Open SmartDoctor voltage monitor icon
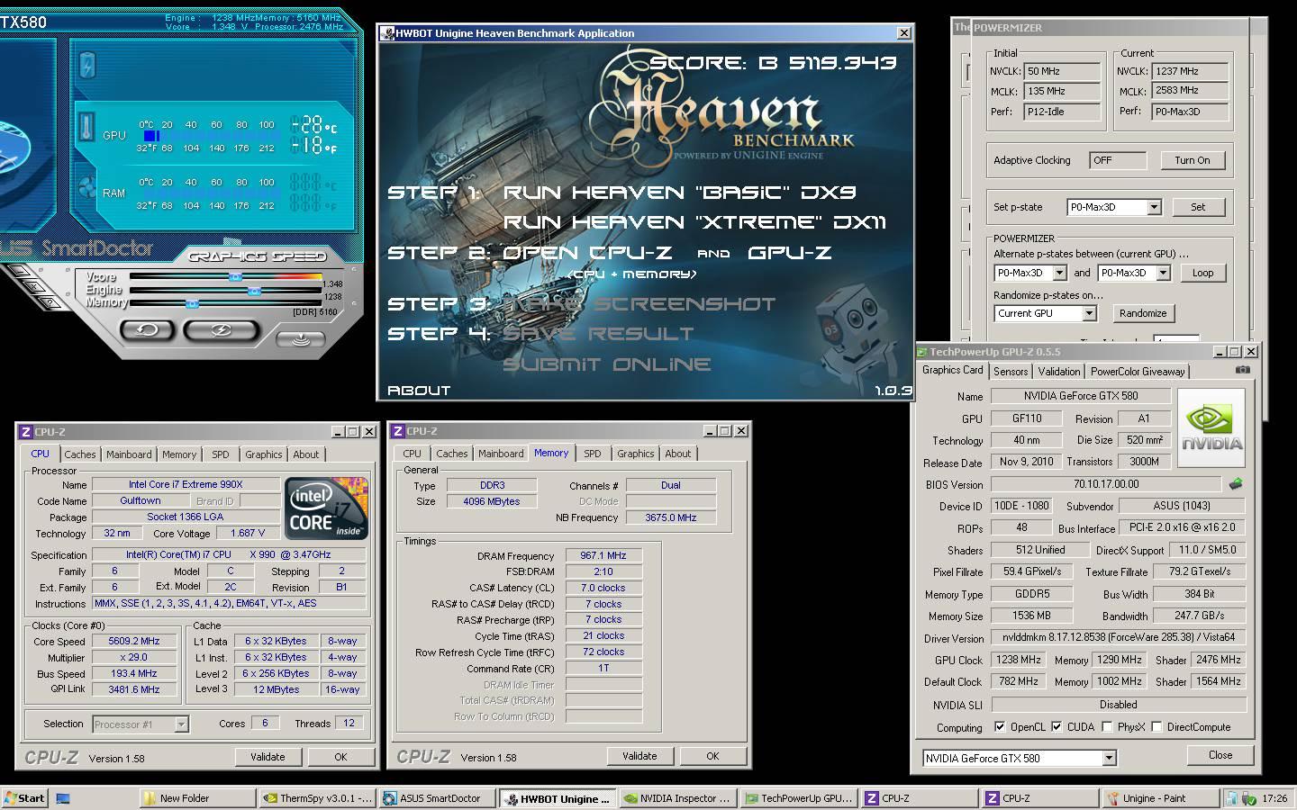The image size is (1297, 810). (x=87, y=65)
